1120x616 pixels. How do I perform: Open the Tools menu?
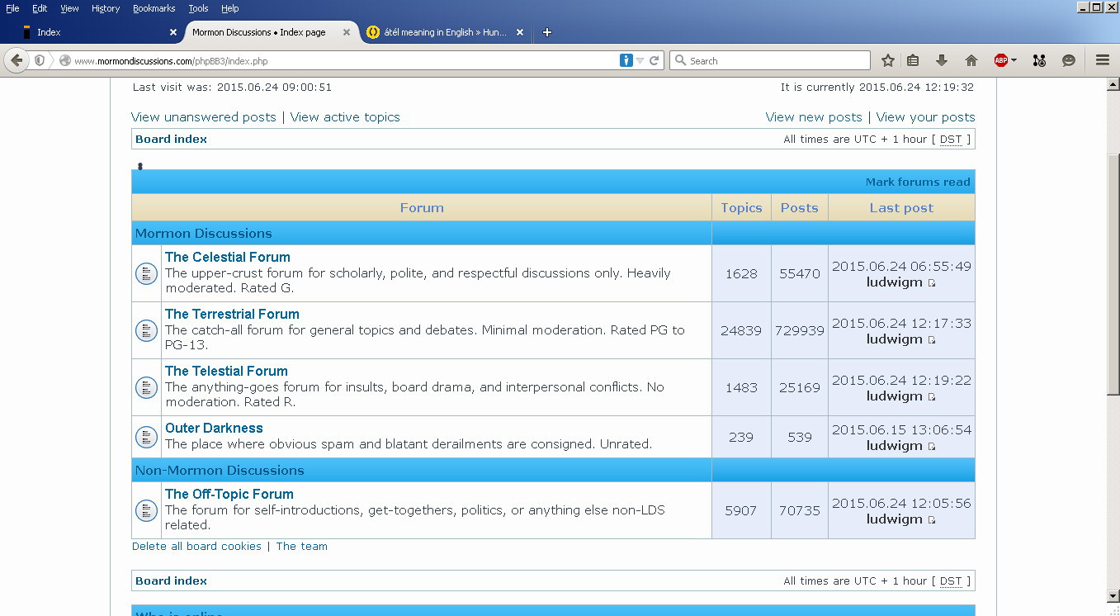198,8
